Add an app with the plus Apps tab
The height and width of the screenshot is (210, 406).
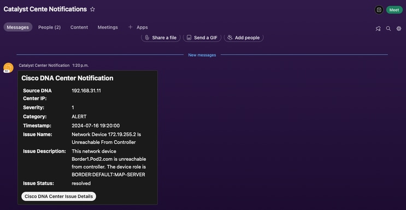pos(138,27)
